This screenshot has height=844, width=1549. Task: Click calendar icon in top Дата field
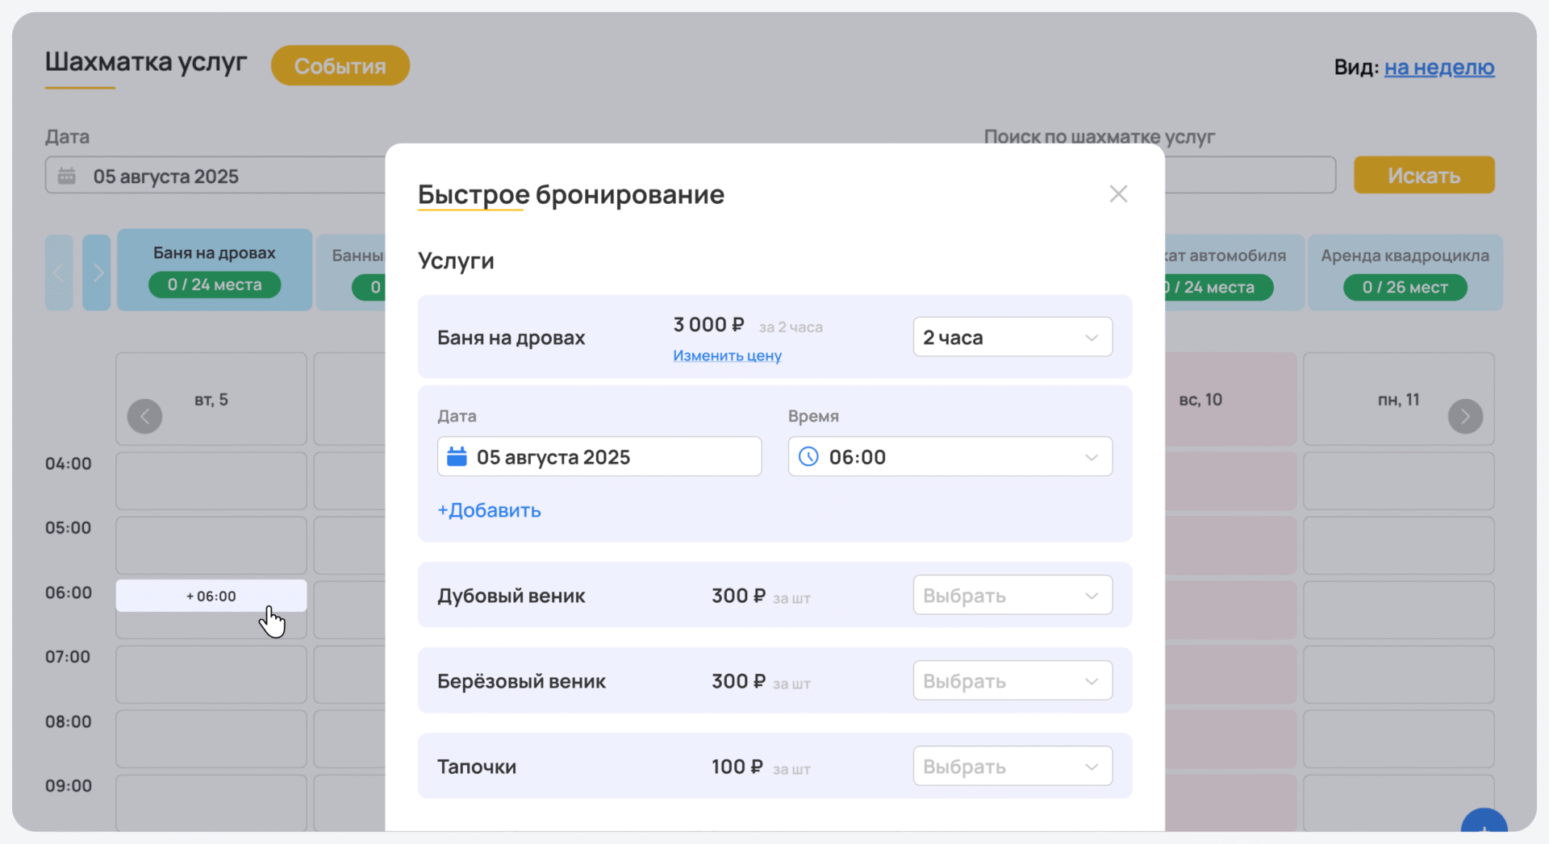click(x=67, y=176)
